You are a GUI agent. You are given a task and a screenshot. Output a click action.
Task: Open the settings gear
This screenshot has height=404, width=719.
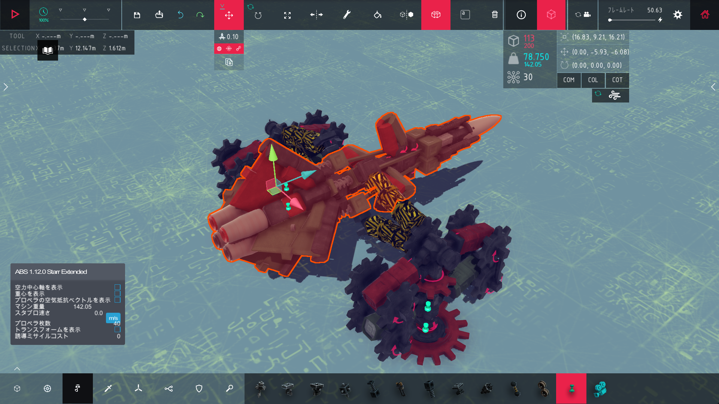[677, 15]
